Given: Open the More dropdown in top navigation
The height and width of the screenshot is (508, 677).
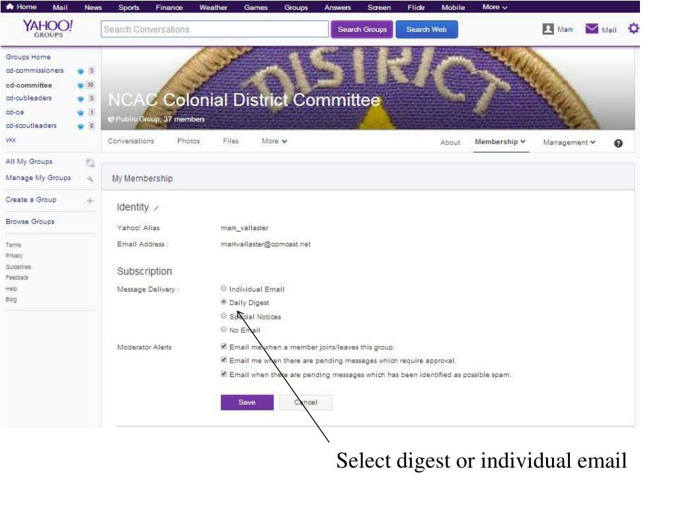Looking at the screenshot, I should click(495, 7).
